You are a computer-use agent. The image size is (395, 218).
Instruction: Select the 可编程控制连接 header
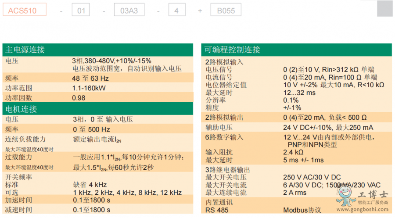(x=233, y=50)
